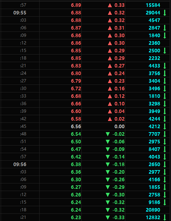This screenshot has height=221, width=171.
Task: Click red triangle in the 6.72 price row
Action: (x=110, y=89)
